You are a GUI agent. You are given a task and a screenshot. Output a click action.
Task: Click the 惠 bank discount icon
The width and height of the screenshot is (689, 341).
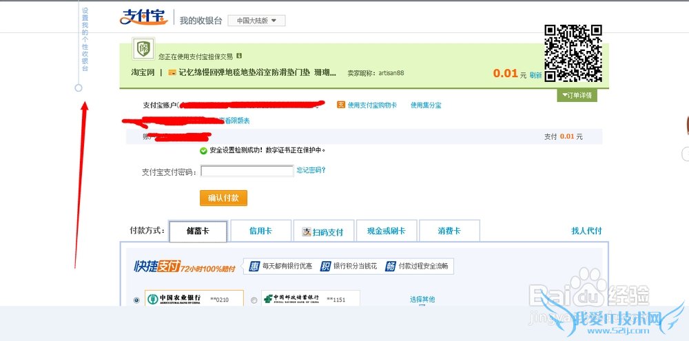tap(254, 266)
